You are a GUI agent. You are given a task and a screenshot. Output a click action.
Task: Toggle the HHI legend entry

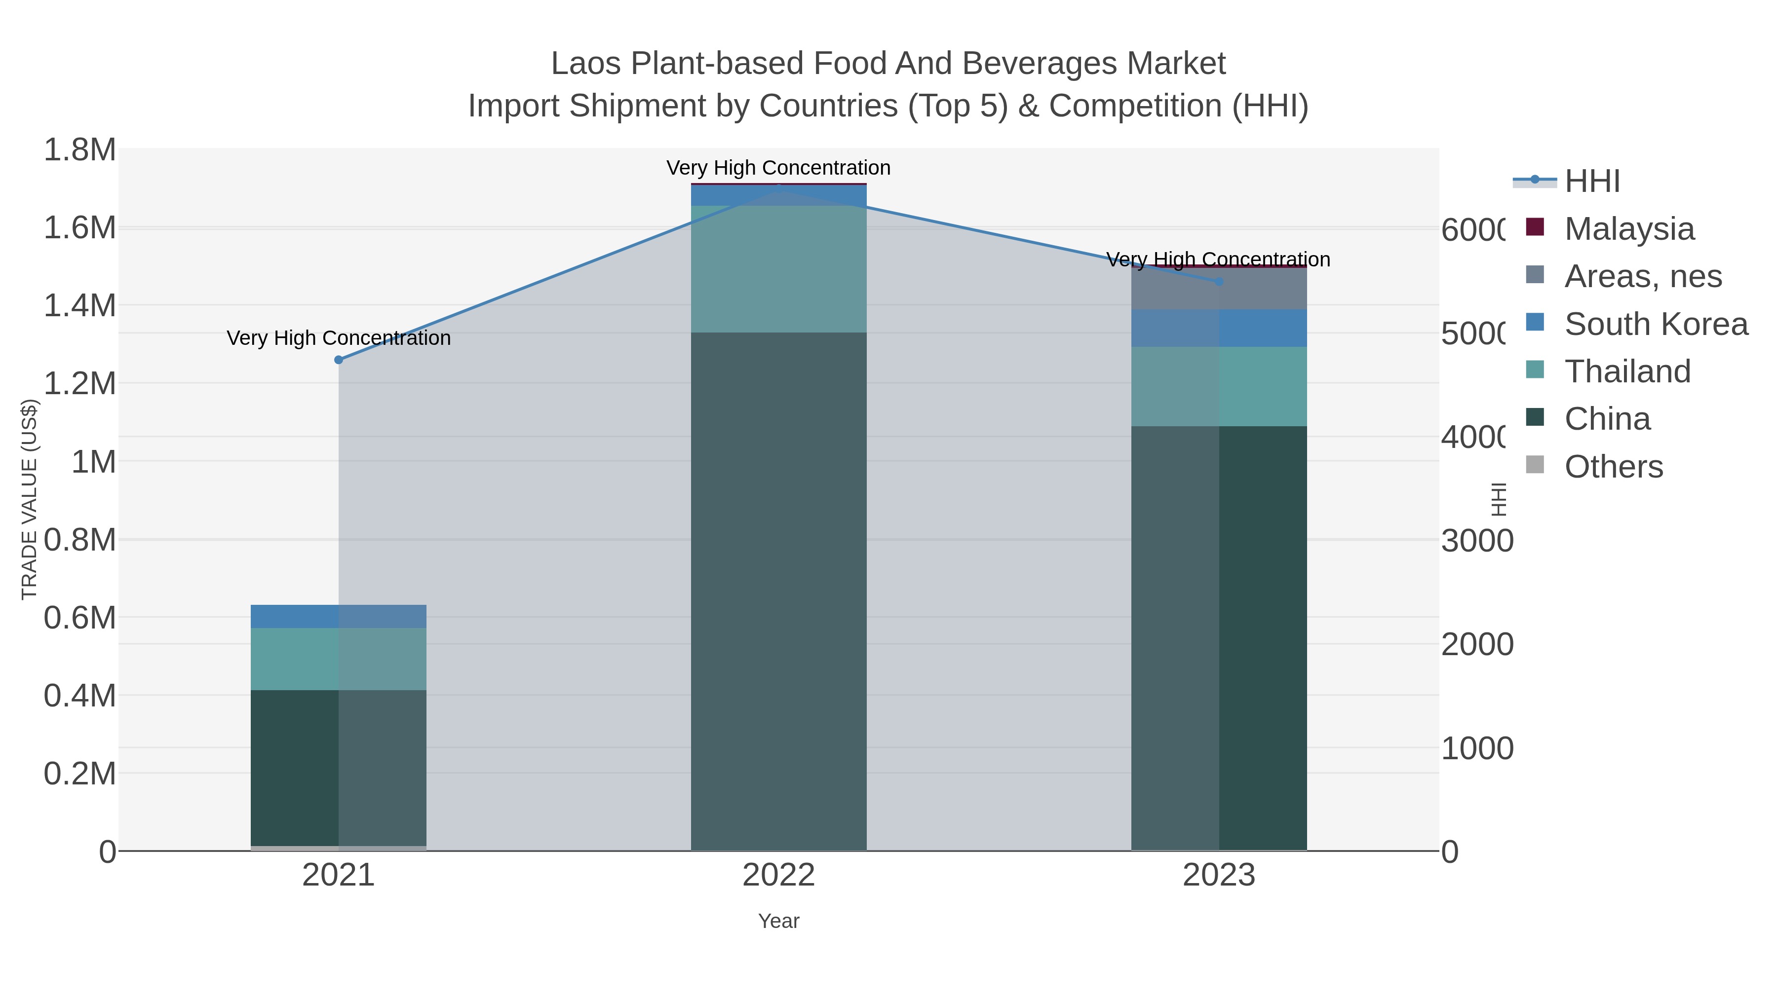point(1566,181)
